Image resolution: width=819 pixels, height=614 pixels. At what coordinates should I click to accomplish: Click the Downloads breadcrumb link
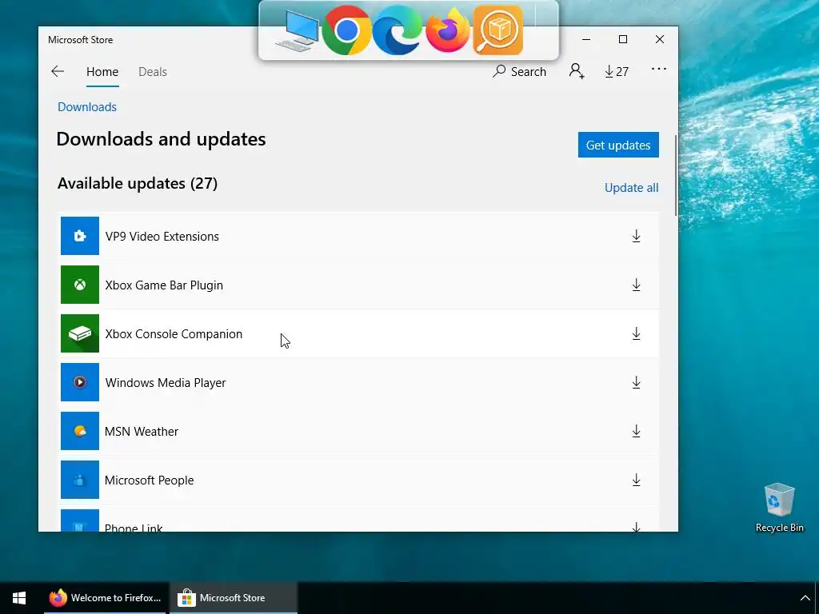[x=87, y=107]
